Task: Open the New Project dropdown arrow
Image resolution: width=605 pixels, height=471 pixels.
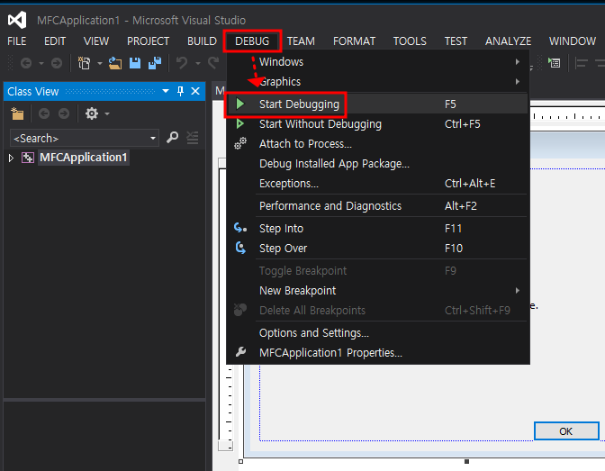Action: [x=100, y=63]
